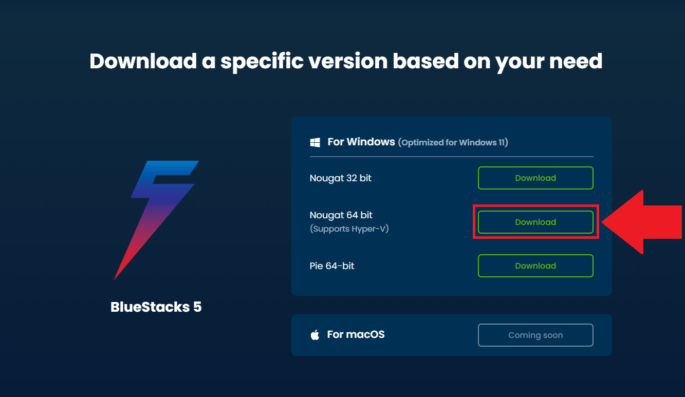This screenshot has width=685, height=397.
Task: Click the BlueStacks 5 lightning bolt logo
Action: click(x=156, y=220)
